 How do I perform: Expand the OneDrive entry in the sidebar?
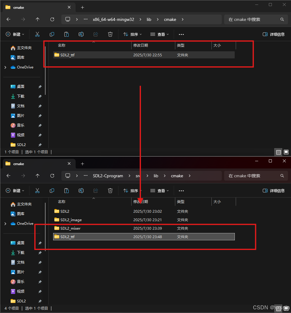click(5, 67)
